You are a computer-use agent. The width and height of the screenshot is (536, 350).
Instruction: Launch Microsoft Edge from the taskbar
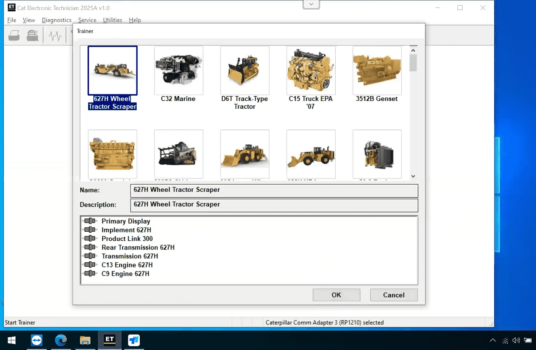point(61,340)
